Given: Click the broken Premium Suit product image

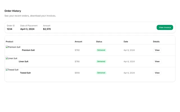Looking at the screenshot, I should 13,47.
